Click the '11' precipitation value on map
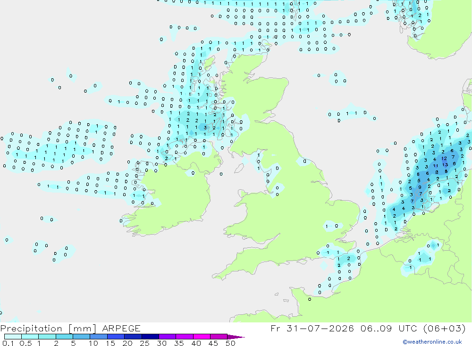Image resolution: width=472 pixels, height=346 pixels. pyautogui.click(x=436, y=166)
